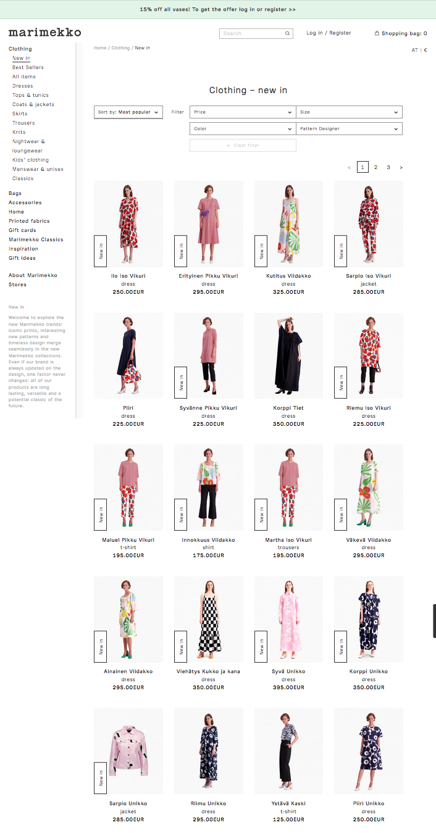This screenshot has width=436, height=833.
Task: Go to previous page arrow
Action: pyautogui.click(x=349, y=167)
